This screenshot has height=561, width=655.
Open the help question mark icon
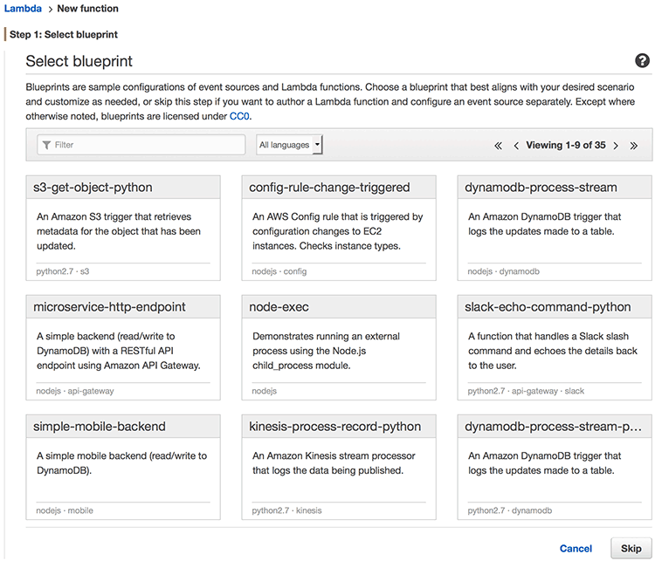tap(642, 61)
